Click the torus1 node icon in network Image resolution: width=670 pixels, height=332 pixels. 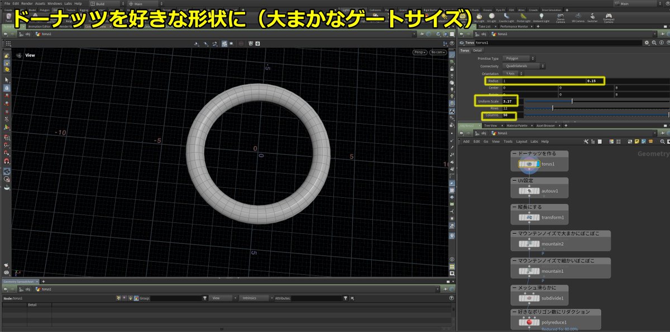pos(528,164)
